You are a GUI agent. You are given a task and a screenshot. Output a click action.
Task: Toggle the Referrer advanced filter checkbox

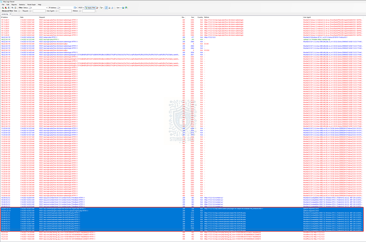click(x=80, y=11)
